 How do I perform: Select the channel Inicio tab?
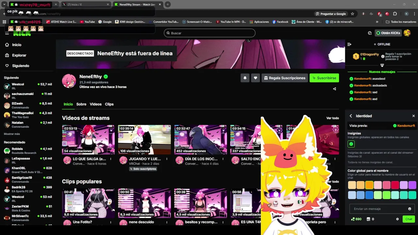[68, 104]
